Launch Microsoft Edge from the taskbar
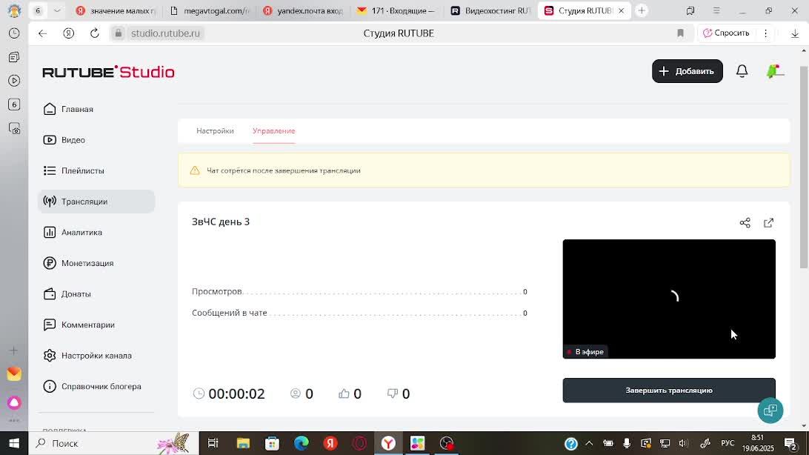This screenshot has height=455, width=809. 302,443
